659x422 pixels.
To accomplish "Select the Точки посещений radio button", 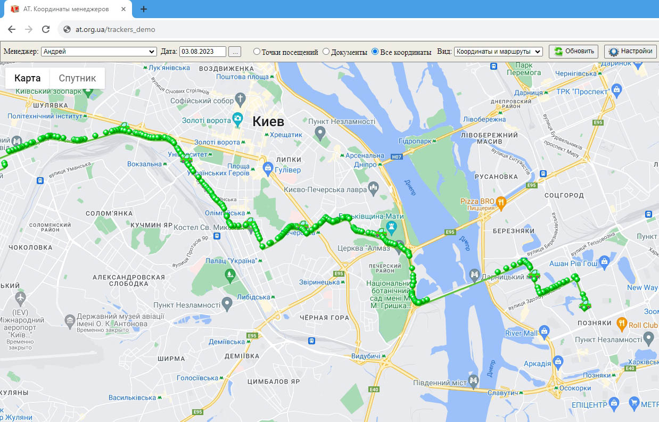I will pos(257,52).
